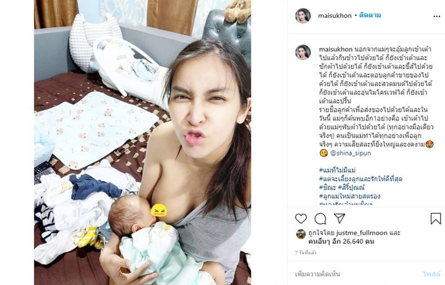This screenshot has width=445, height=285.
Task: Like the post with the heart icon
Action: (x=301, y=219)
